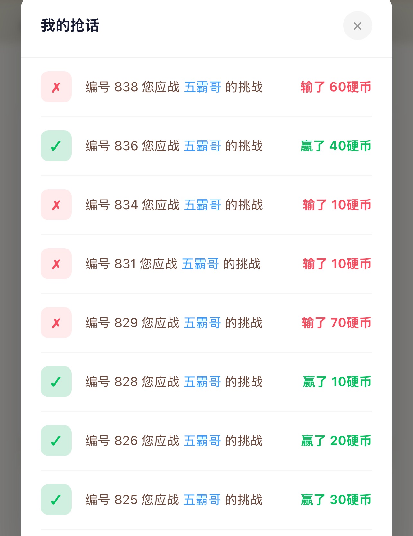Open 五霸哥 link in entry 825

(x=202, y=500)
